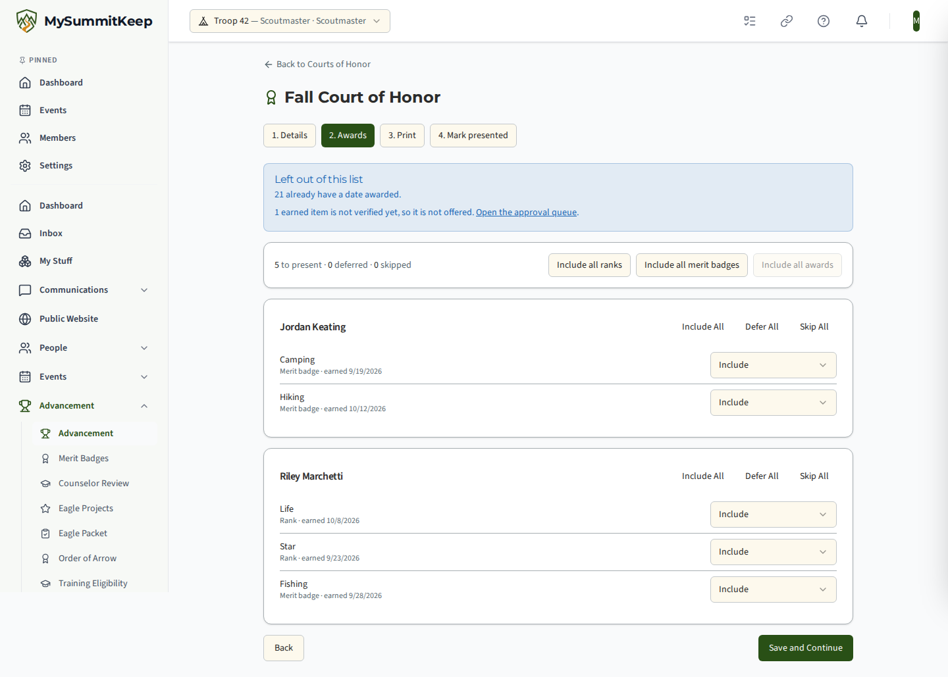Open Camping include dropdown
Screen dimensions: 948x677
click(773, 365)
